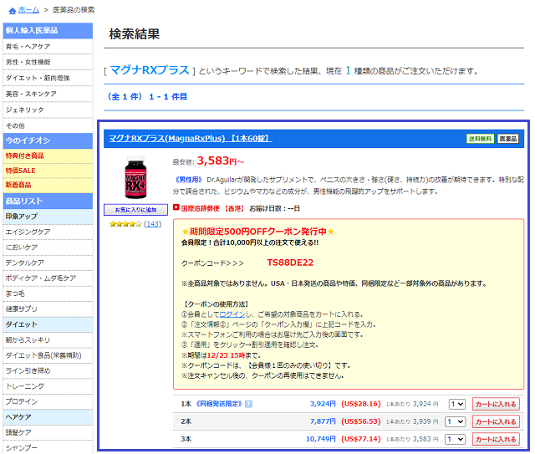Open プロテイン sidebar item
This screenshot has width=535, height=454.
click(48, 402)
